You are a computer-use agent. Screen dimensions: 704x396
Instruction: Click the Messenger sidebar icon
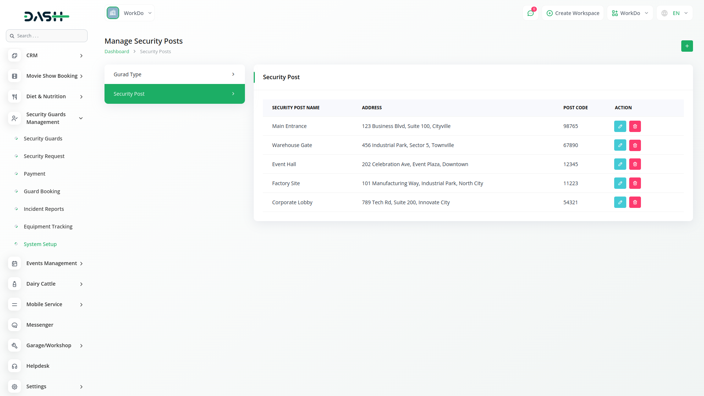(15, 325)
